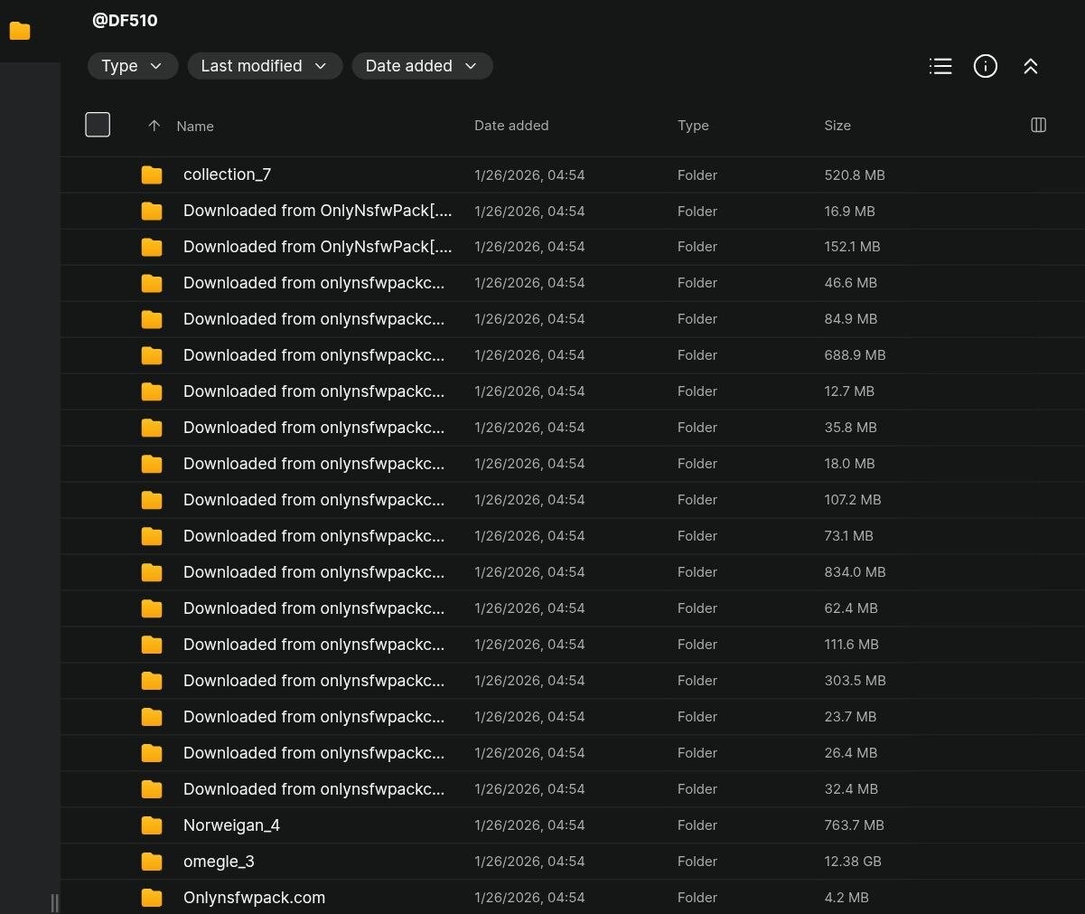The width and height of the screenshot is (1085, 914).
Task: Open the info details panel icon
Action: [986, 66]
